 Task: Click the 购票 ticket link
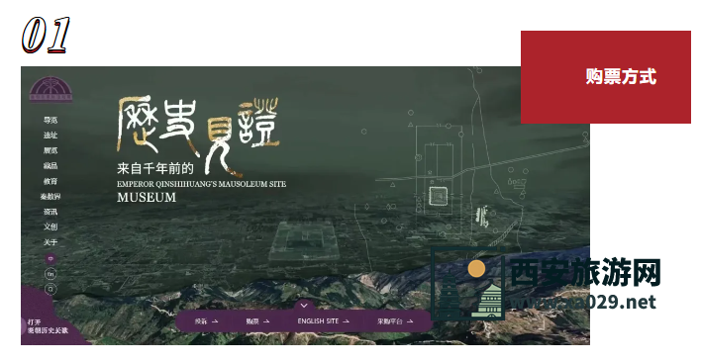[x=257, y=321]
